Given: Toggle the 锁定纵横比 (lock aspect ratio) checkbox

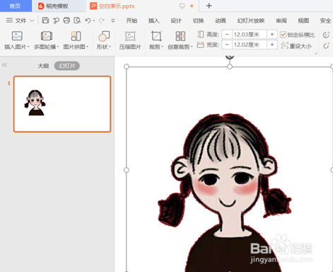Looking at the screenshot, I should coord(283,35).
